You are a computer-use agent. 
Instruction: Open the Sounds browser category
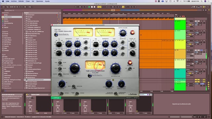pyautogui.click(x=6, y=34)
